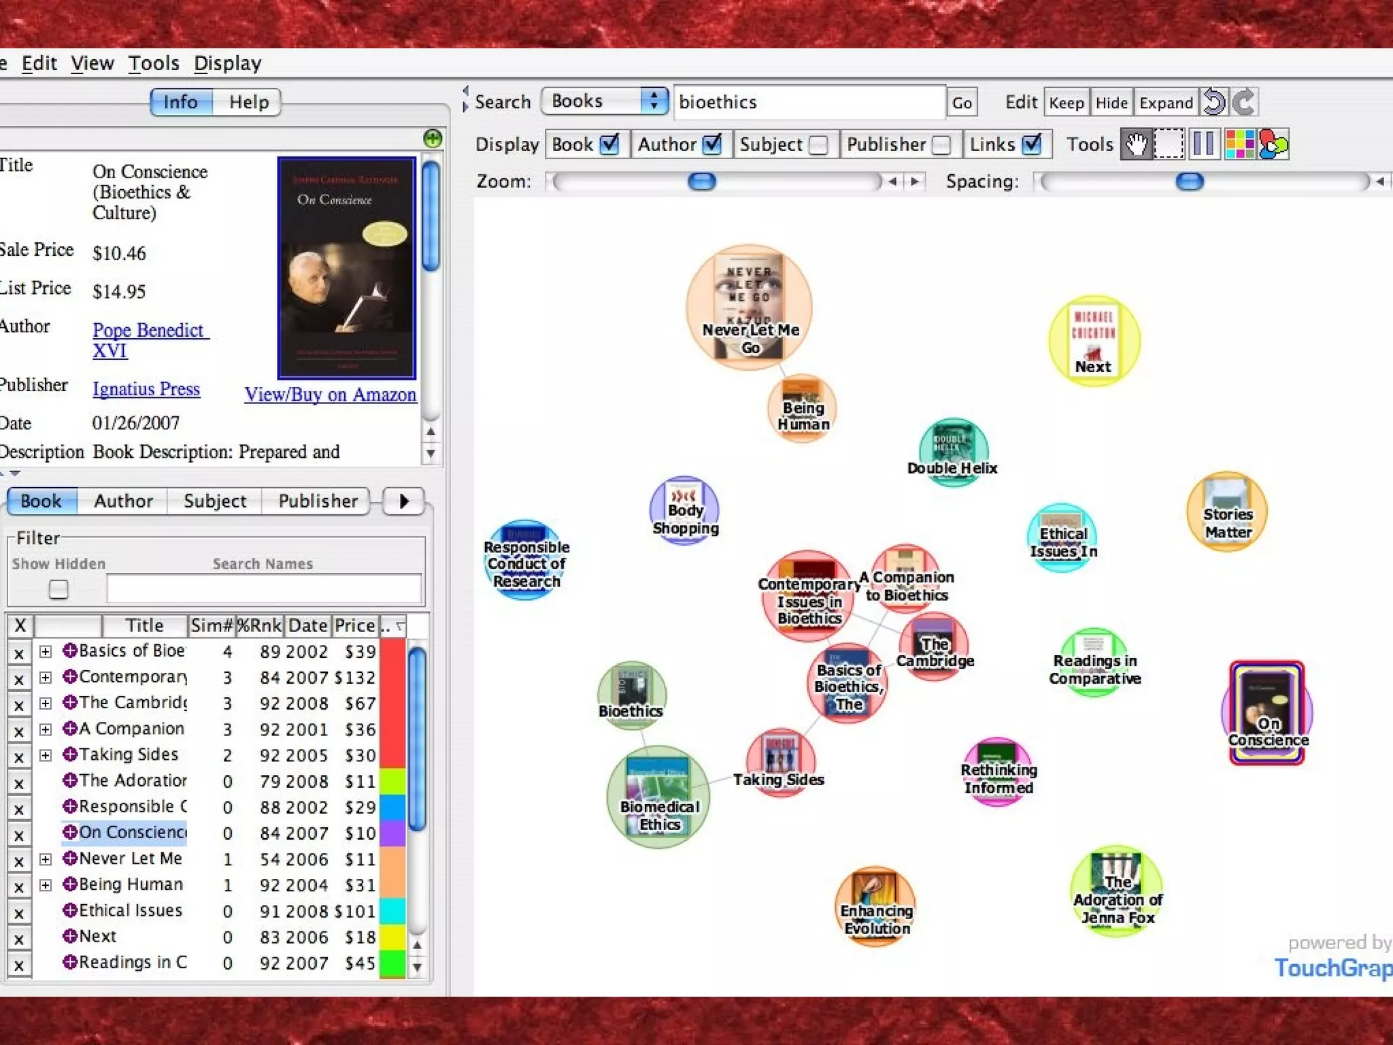Click green plus icon above info panel
1393x1045 pixels.
[433, 139]
